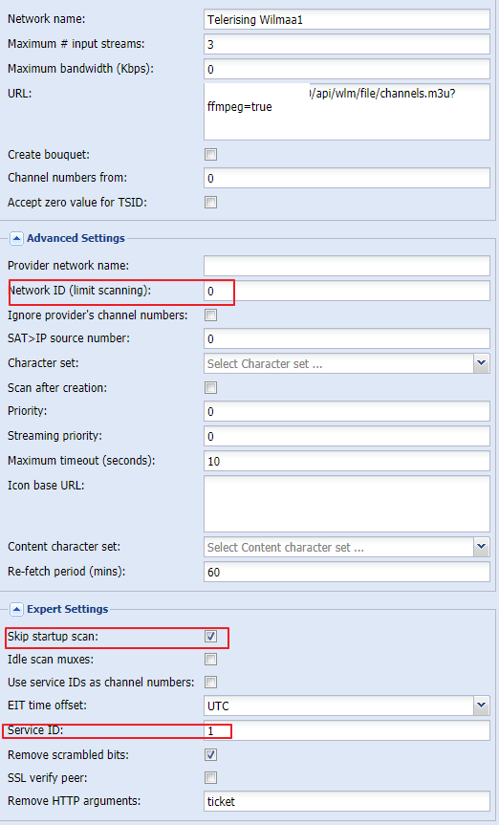The width and height of the screenshot is (499, 825).
Task: Toggle the Idle scan muxes checkbox
Action: click(210, 660)
